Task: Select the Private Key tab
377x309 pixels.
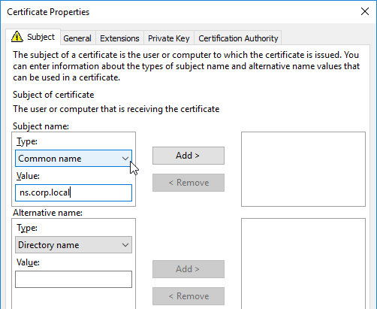Action: (x=169, y=38)
